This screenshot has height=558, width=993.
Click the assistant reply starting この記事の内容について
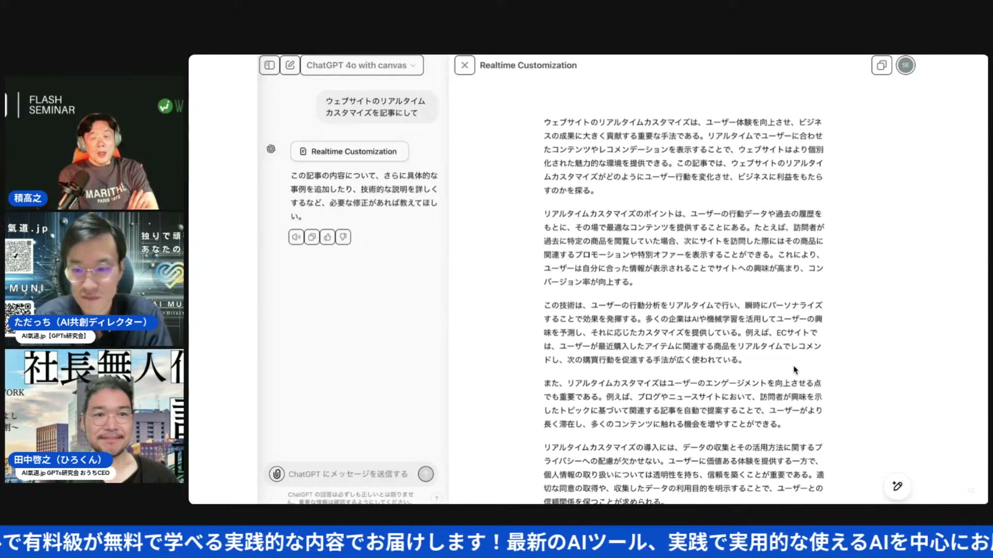[x=364, y=196]
